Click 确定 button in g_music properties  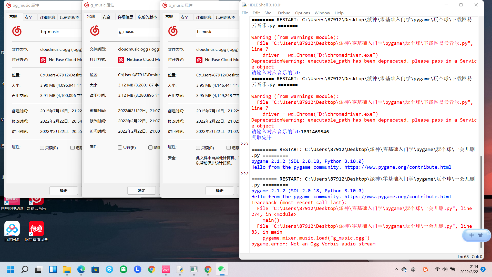141,190
